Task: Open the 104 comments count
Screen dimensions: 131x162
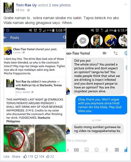Action: 39,157
